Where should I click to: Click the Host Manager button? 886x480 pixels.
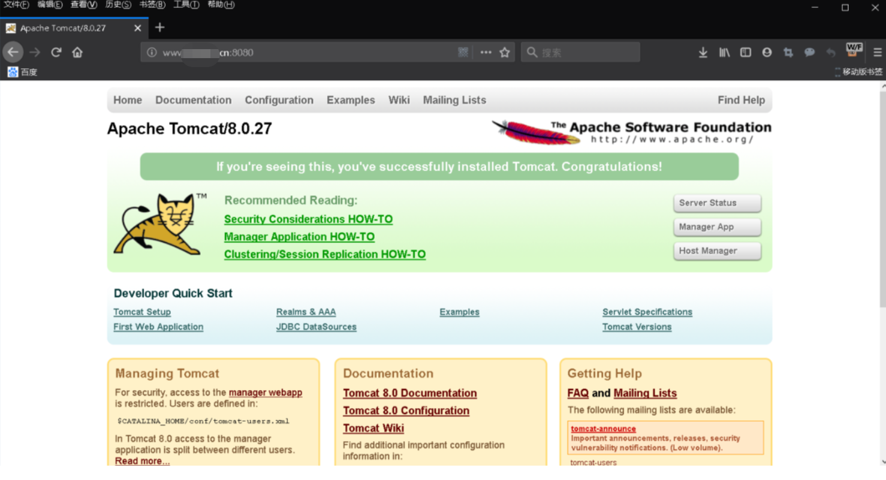pos(717,251)
